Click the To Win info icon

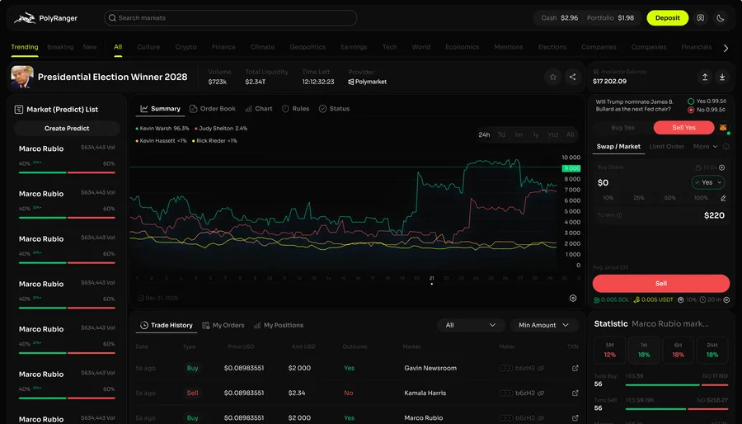coord(619,215)
